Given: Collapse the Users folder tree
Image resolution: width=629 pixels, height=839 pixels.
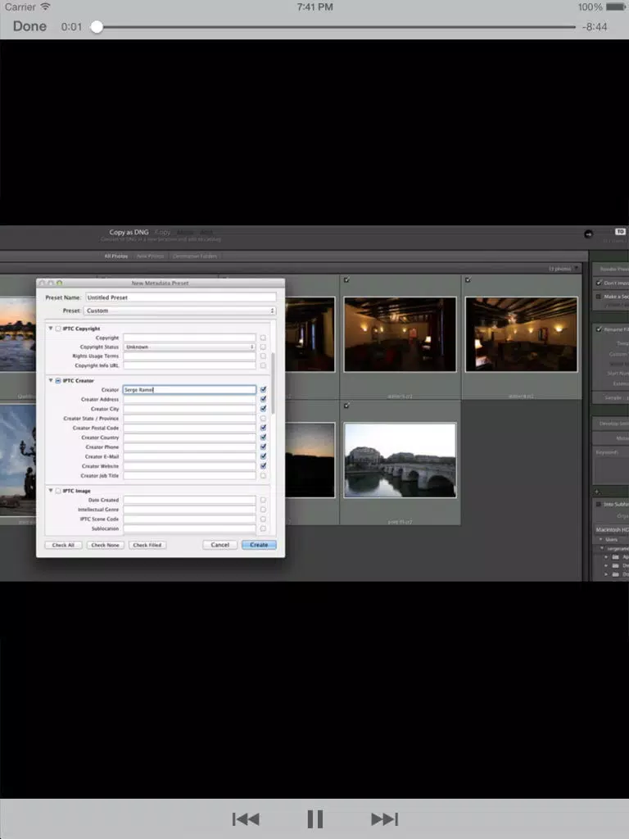Looking at the screenshot, I should pos(600,539).
